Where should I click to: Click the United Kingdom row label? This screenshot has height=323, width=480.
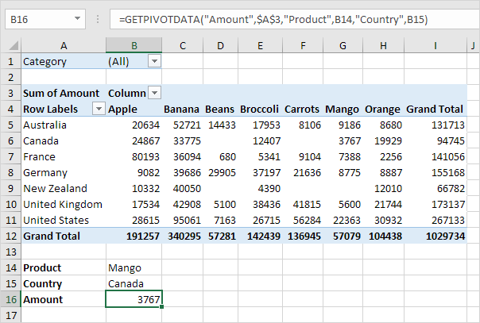coord(62,204)
